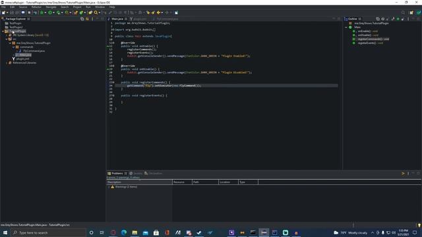Click the External Tools run icon
The height and width of the screenshot is (237, 422).
pyautogui.click(x=67, y=13)
